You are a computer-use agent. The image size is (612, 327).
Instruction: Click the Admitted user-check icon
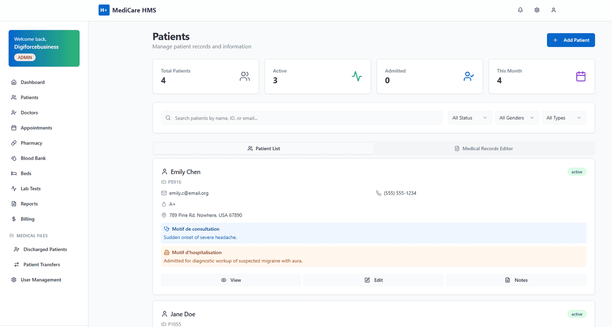(469, 76)
